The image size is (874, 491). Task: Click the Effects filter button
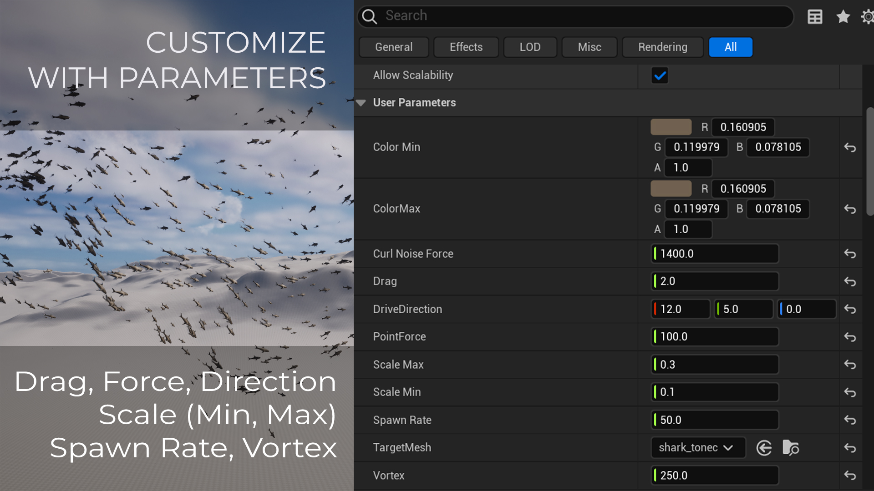(466, 47)
